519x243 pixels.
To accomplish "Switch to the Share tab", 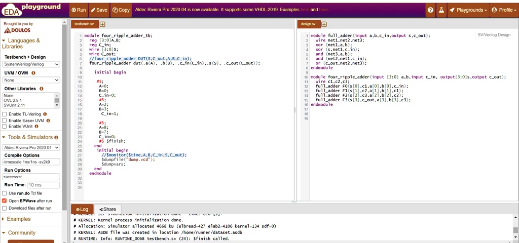I will 107,209.
